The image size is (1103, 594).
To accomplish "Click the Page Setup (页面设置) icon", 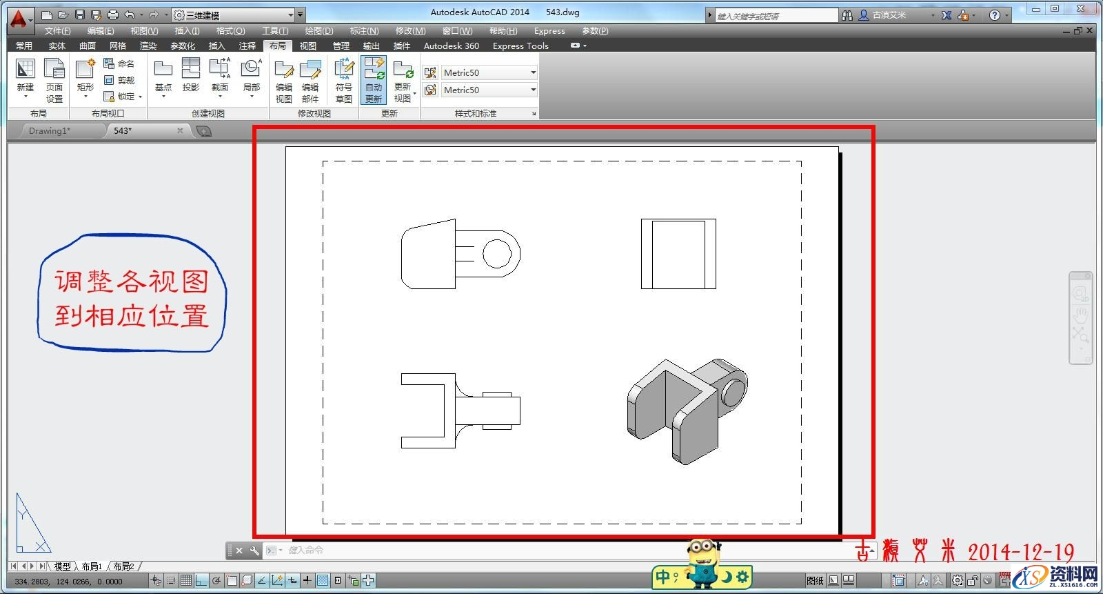I will pyautogui.click(x=54, y=81).
